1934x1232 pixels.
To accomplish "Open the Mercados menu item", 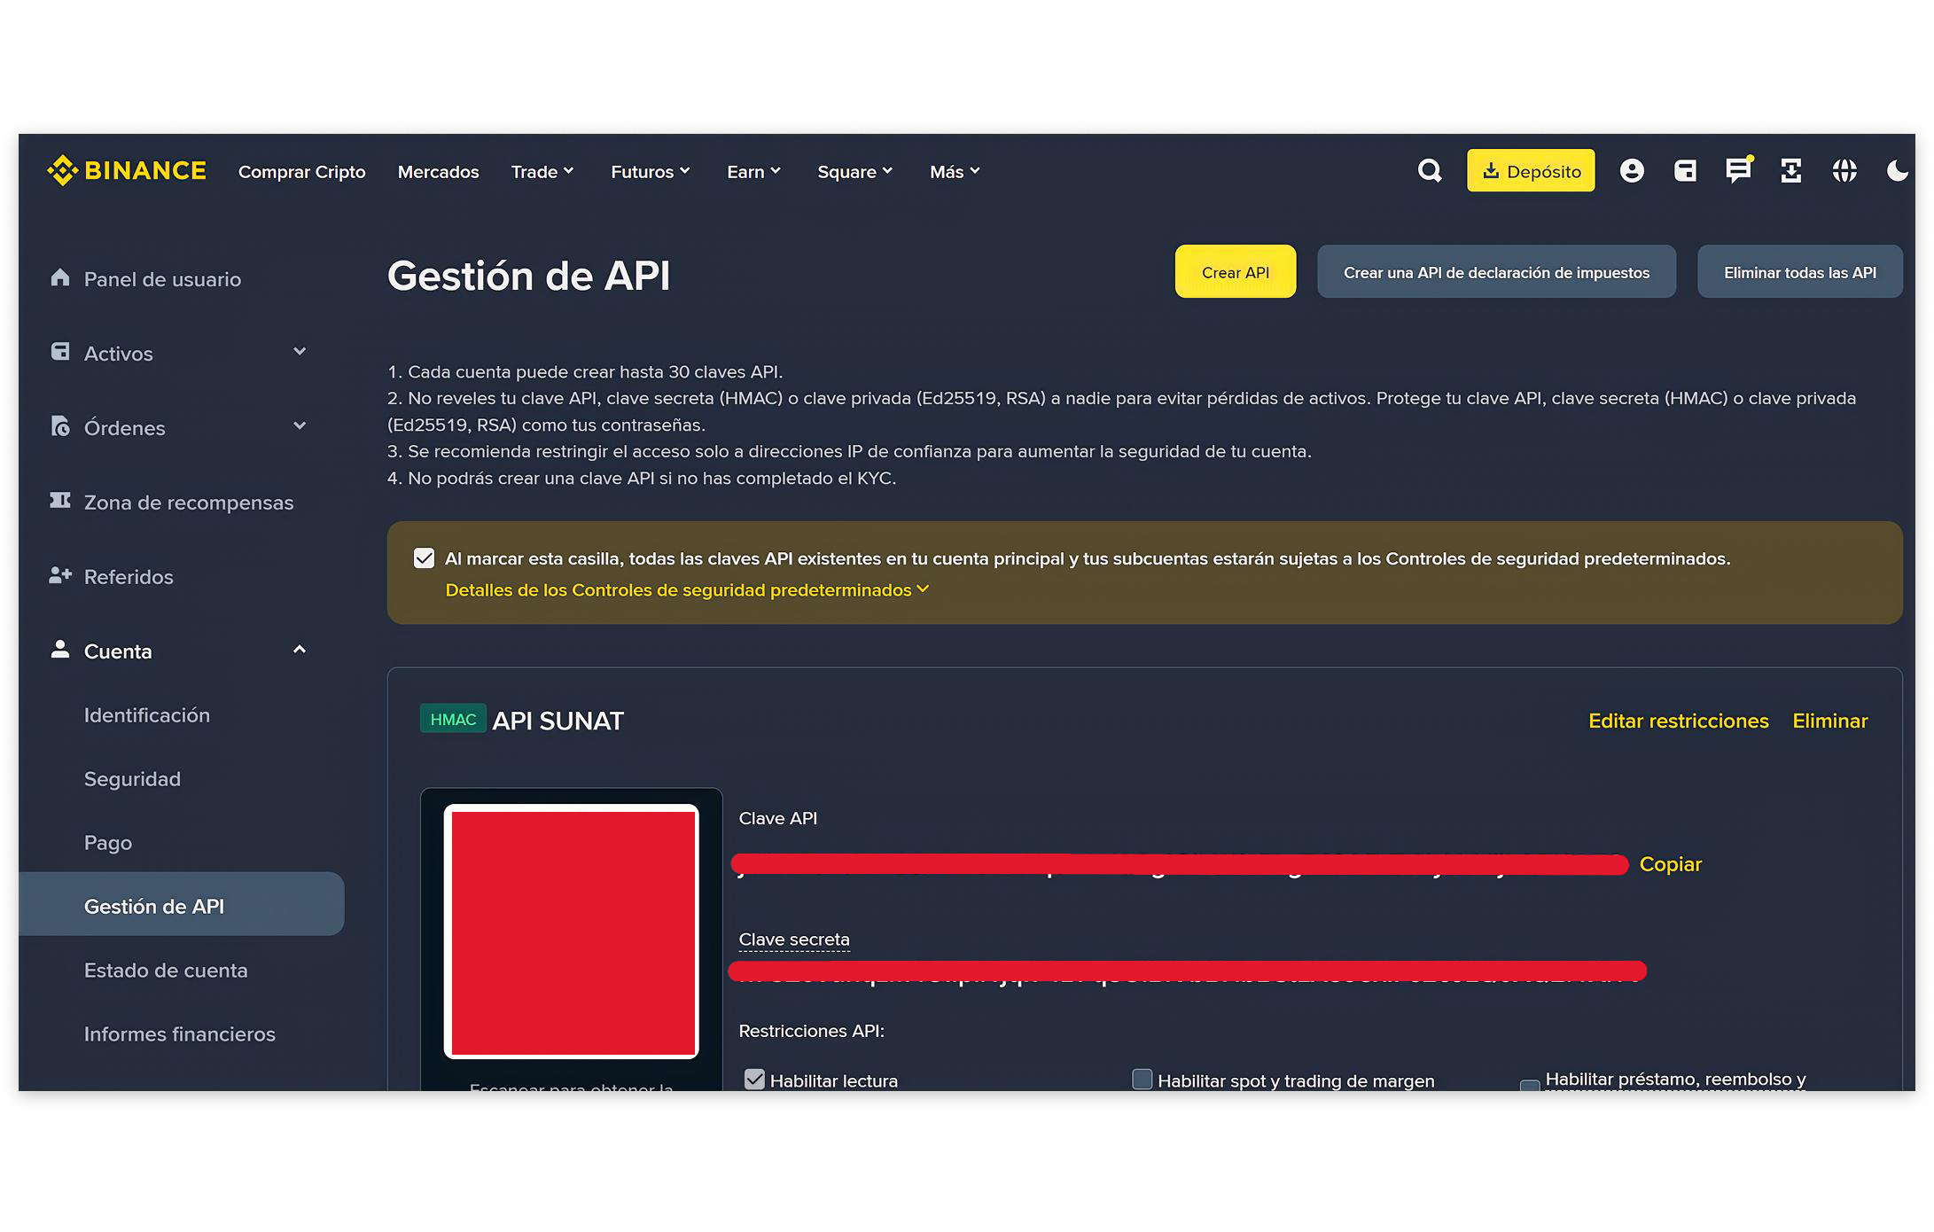I will pos(438,171).
